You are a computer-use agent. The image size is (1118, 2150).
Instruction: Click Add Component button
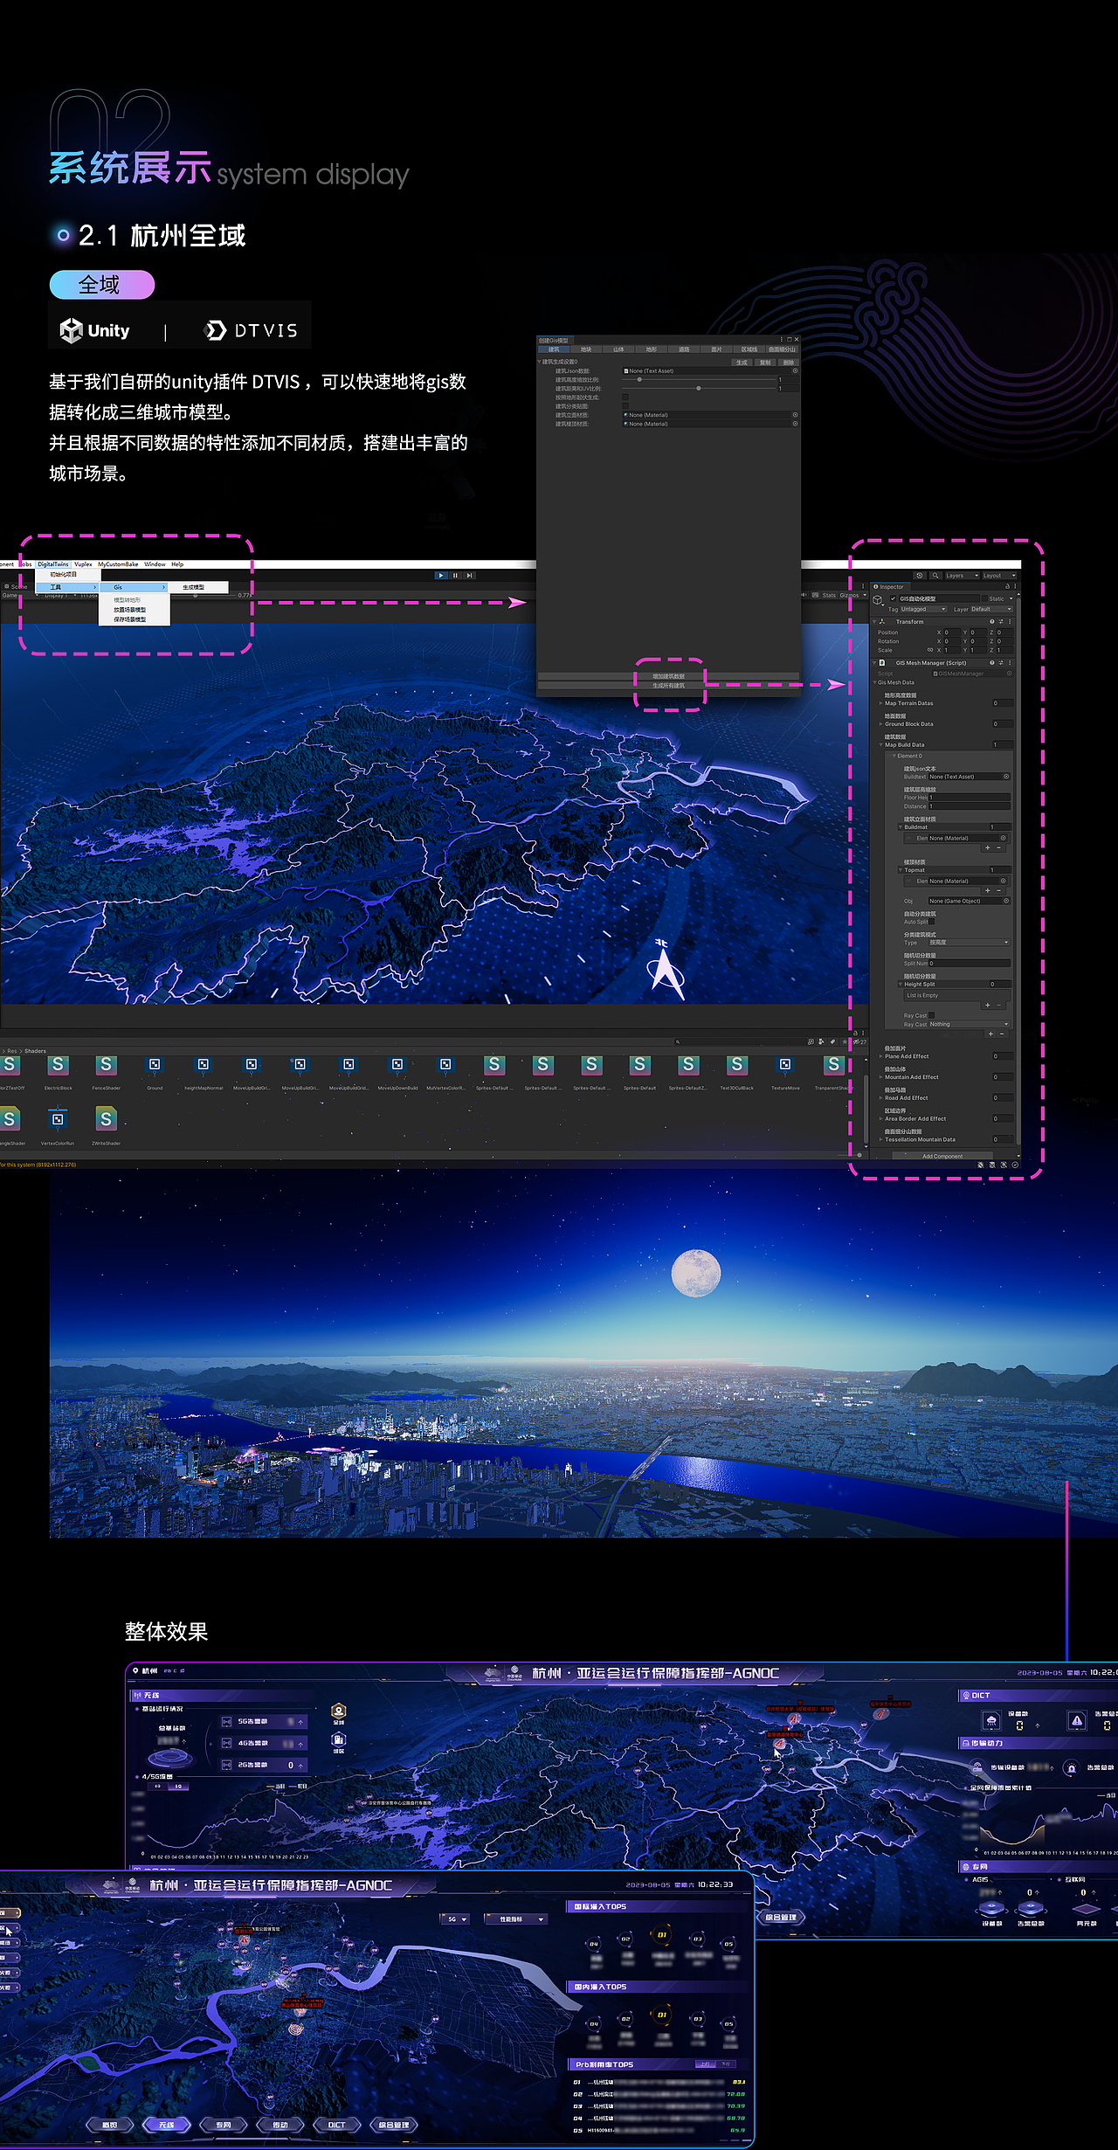(x=942, y=1156)
